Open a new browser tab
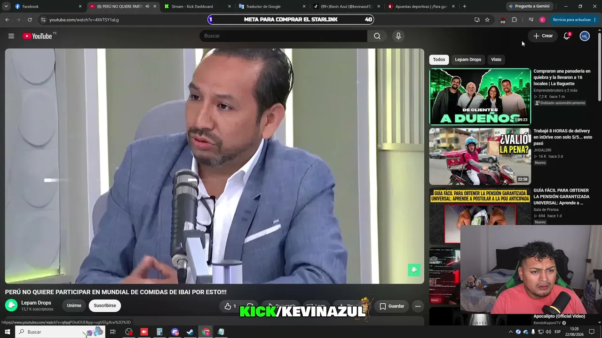The height and width of the screenshot is (338, 602). tap(465, 7)
